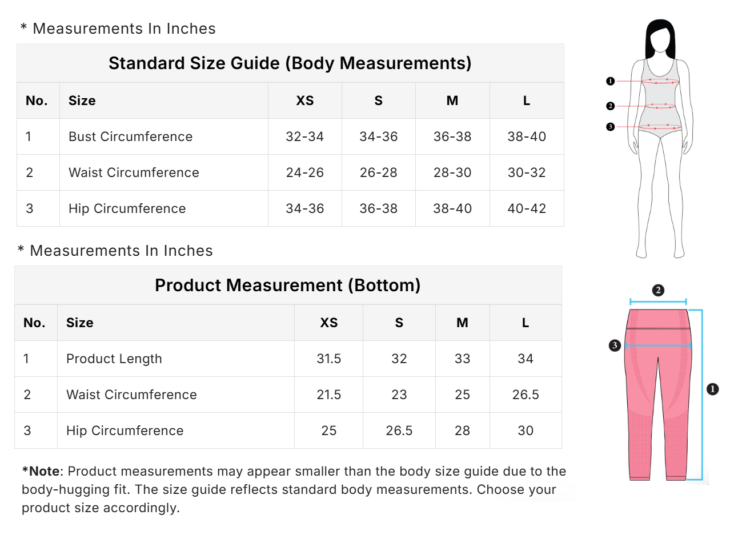Click marker 3 on the body figure hips
Viewport: 754px width, 539px height.
pyautogui.click(x=610, y=127)
